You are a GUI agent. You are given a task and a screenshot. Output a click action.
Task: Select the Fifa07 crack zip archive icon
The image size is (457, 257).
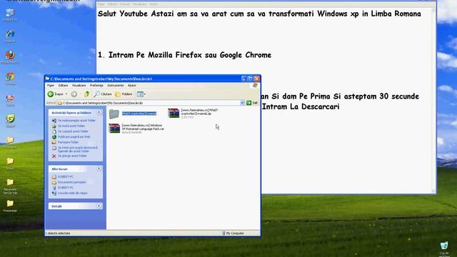(173, 113)
